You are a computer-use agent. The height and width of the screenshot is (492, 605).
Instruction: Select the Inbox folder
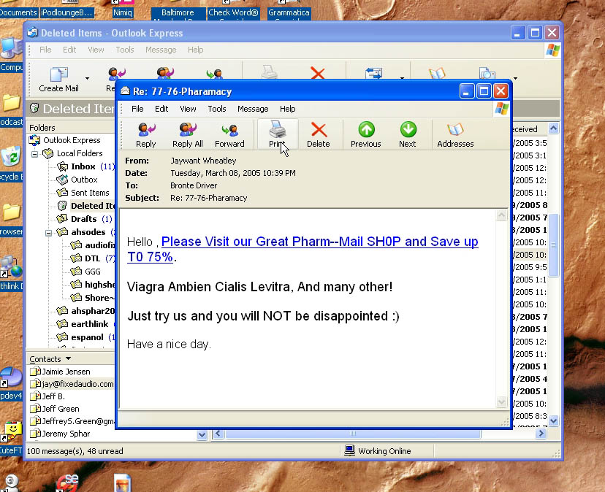tap(83, 166)
